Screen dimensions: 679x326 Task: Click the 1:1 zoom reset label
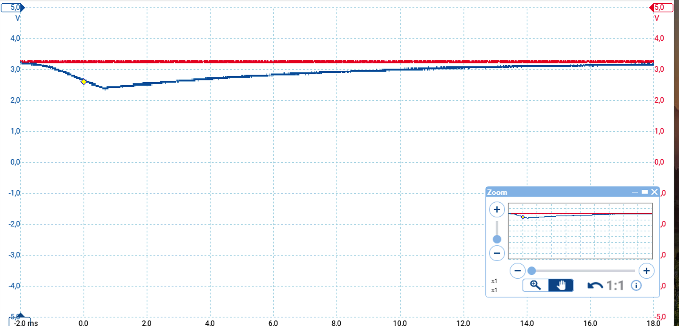(x=615, y=286)
